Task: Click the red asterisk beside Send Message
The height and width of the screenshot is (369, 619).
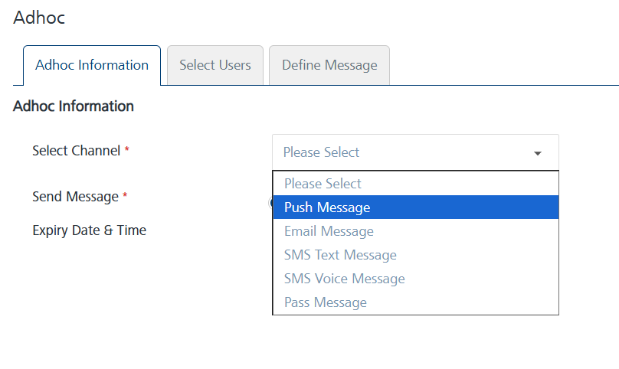Action: [x=125, y=197]
